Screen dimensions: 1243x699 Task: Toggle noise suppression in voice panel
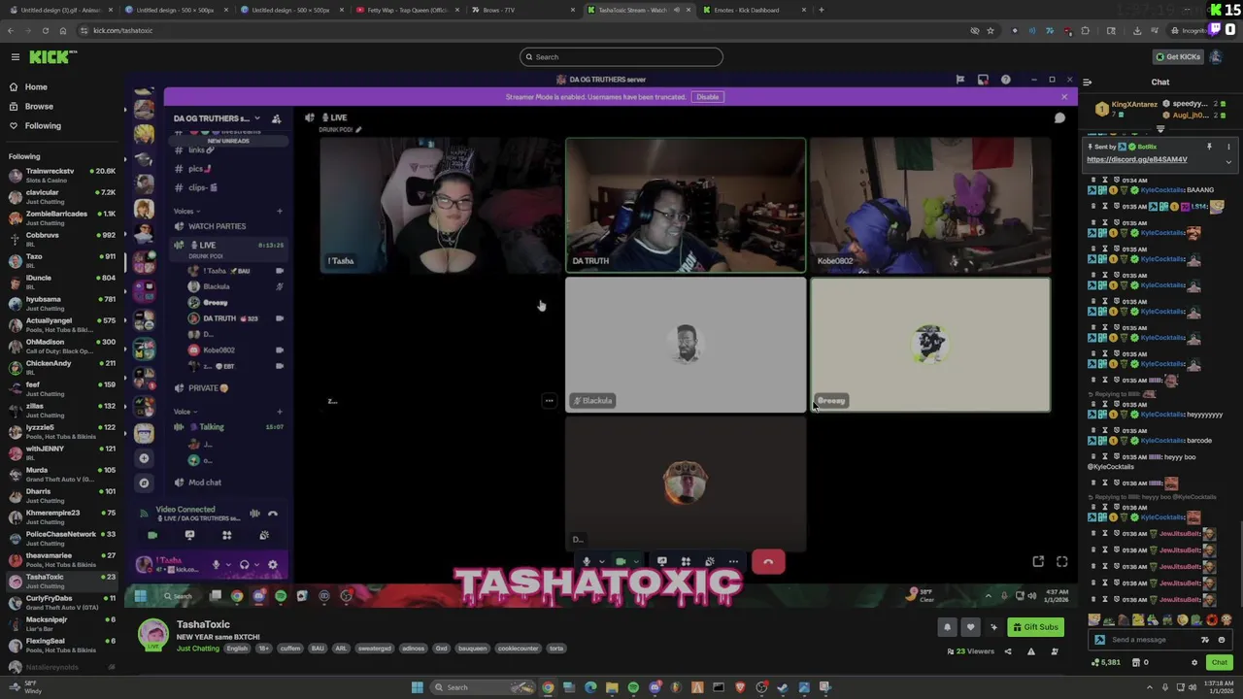pyautogui.click(x=254, y=514)
